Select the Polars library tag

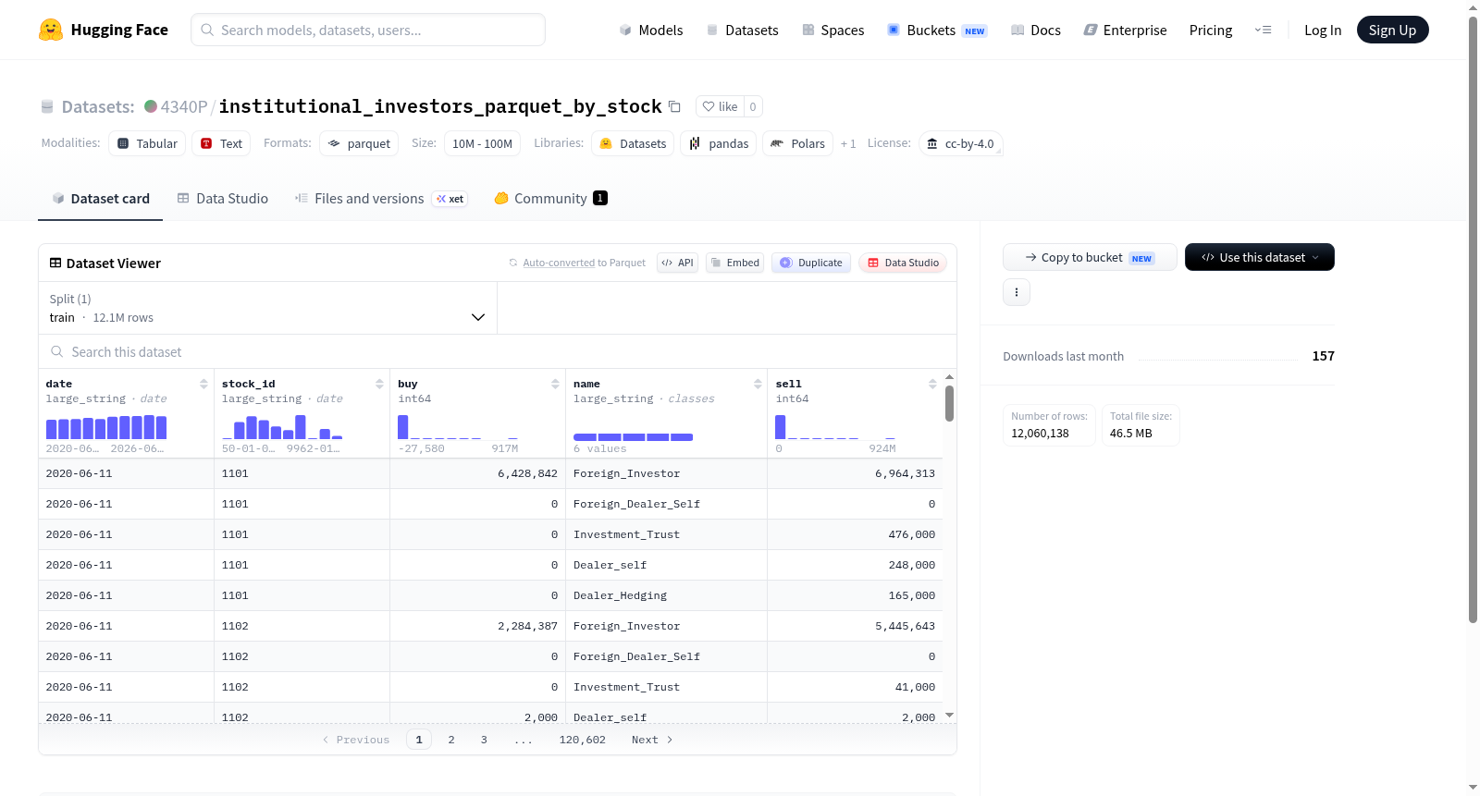797,143
